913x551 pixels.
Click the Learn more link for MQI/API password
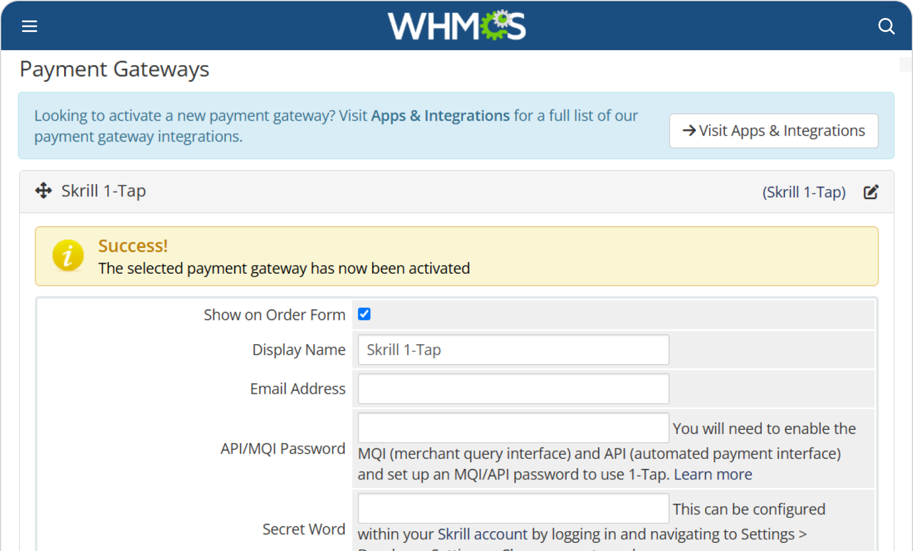(x=713, y=475)
